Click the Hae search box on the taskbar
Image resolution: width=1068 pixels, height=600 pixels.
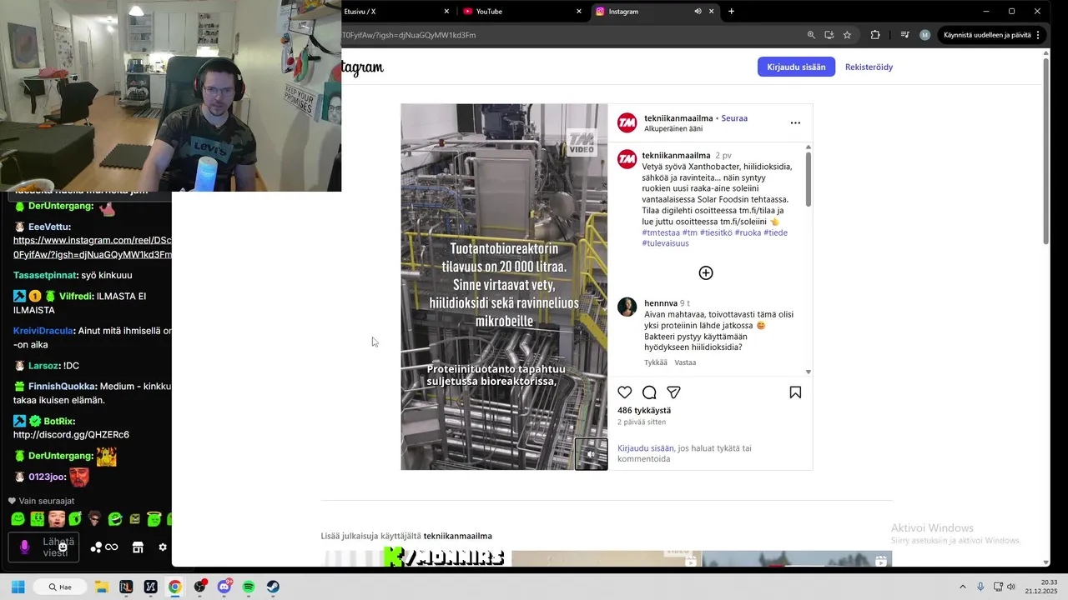[60, 587]
